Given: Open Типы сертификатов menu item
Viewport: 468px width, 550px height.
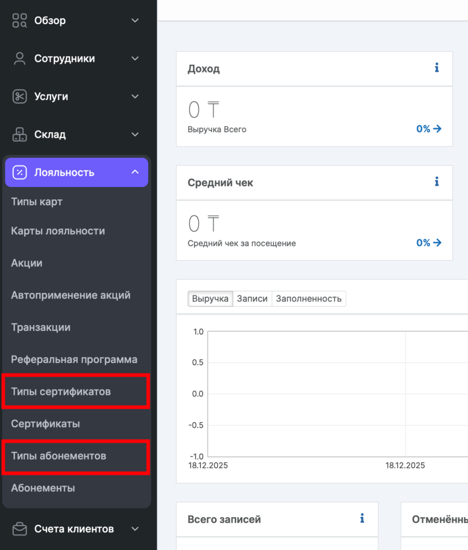Looking at the screenshot, I should (61, 392).
